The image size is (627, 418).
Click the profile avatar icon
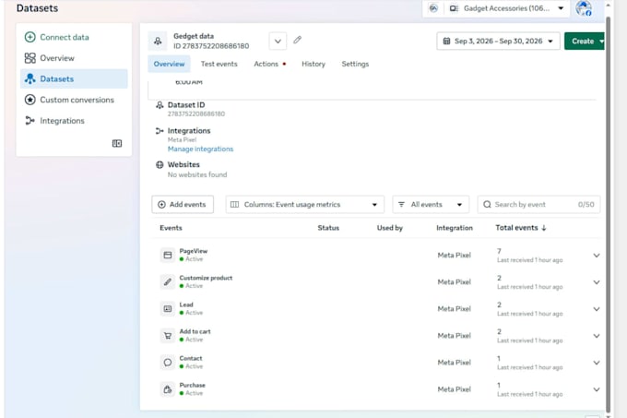(x=584, y=8)
